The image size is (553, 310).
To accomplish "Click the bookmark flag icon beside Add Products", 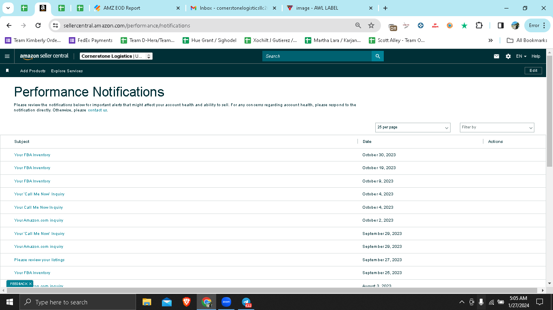I will pos(7,71).
